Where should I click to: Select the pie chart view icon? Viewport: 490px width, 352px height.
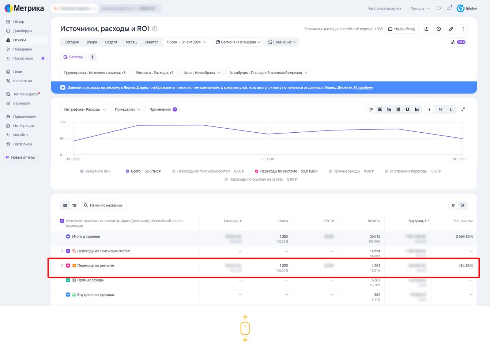coord(407,110)
